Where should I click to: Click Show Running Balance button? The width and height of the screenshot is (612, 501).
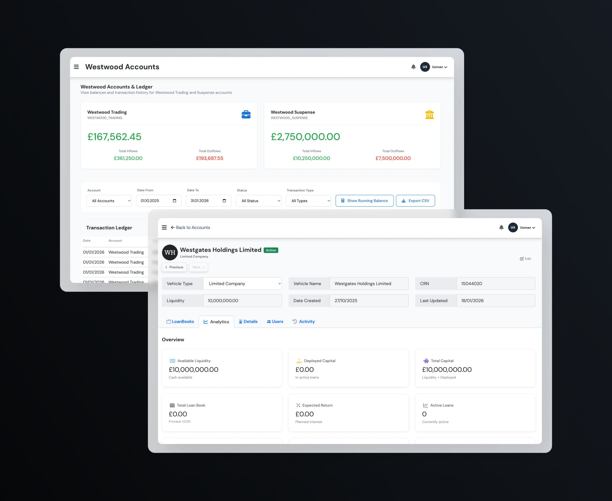pos(364,201)
